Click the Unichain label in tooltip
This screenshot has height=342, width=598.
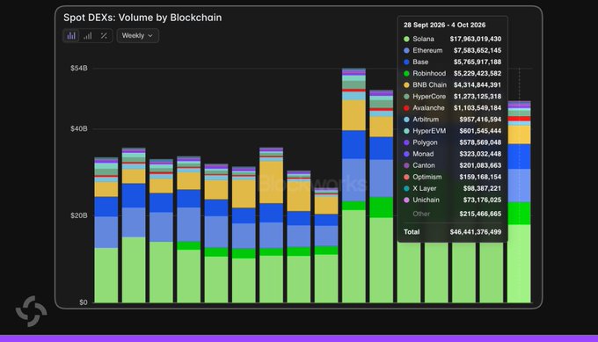(x=426, y=200)
